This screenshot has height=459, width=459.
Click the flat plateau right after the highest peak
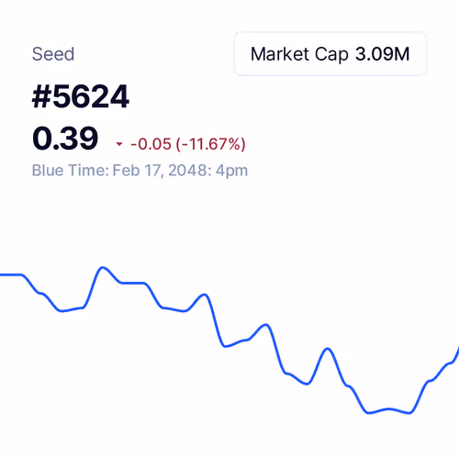point(133,283)
